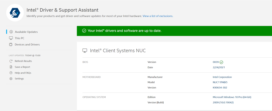Screen dimensions: 272x111
Task: Open the Available Updates section
Action: click(x=26, y=32)
